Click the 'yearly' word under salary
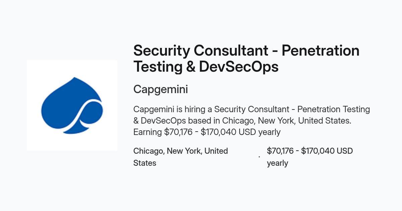This screenshot has height=211, width=402. click(x=277, y=163)
